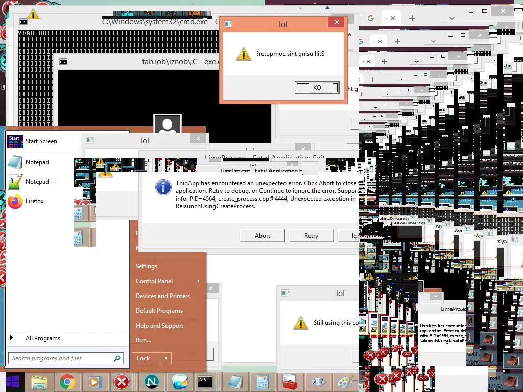Click the "YEAH BOI" text in the cmd window
The width and height of the screenshot is (523, 392).
[33, 33]
